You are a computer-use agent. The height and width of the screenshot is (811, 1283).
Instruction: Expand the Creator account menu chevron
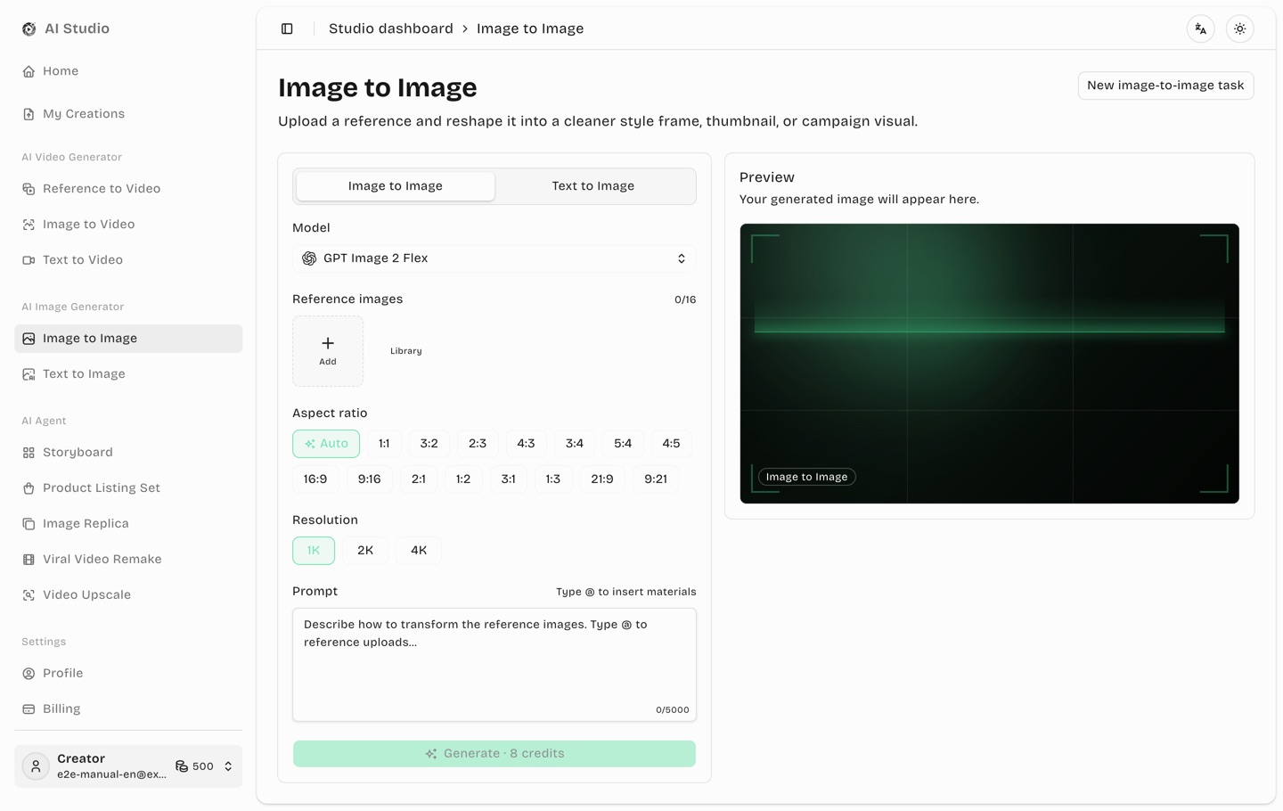coord(228,766)
